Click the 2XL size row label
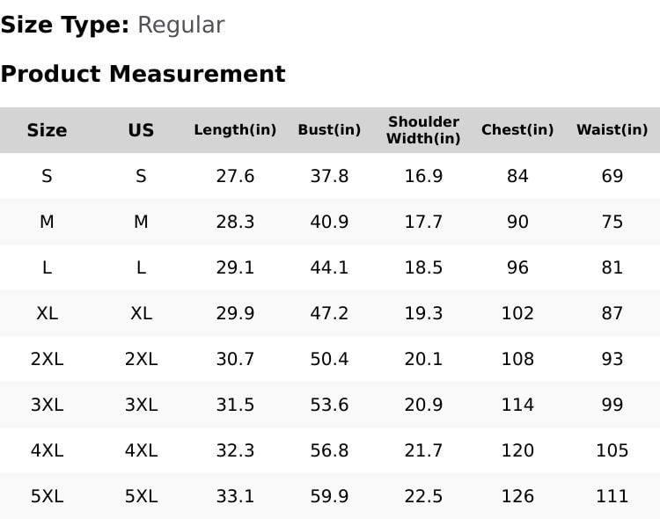 click(x=47, y=359)
